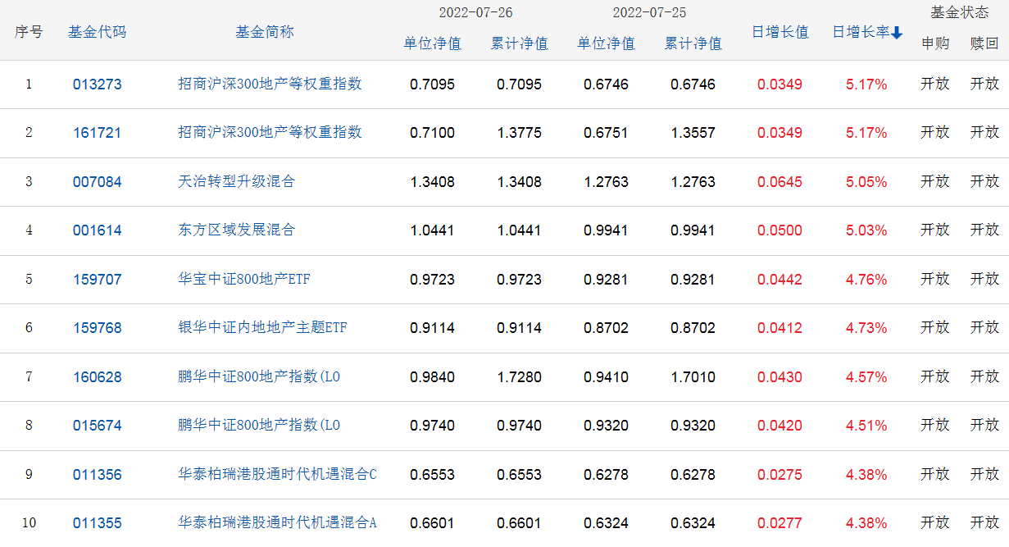The width and height of the screenshot is (1009, 547).
Task: Open fund code 001614 link
Action: (97, 230)
